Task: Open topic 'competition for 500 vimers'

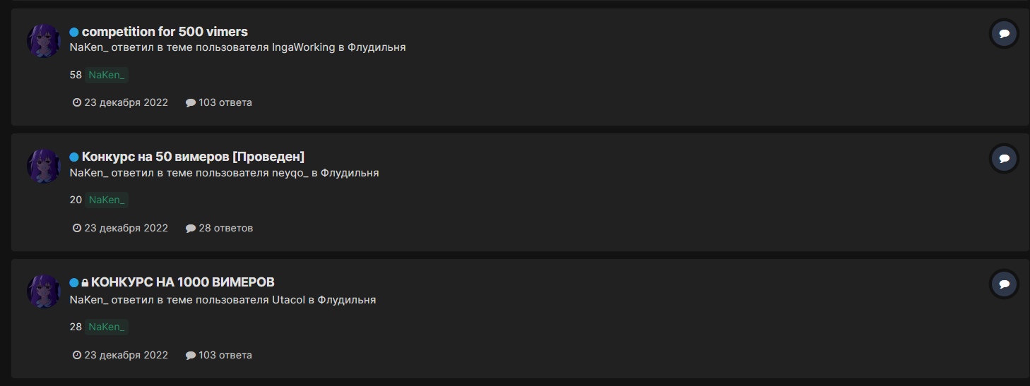Action: click(165, 32)
